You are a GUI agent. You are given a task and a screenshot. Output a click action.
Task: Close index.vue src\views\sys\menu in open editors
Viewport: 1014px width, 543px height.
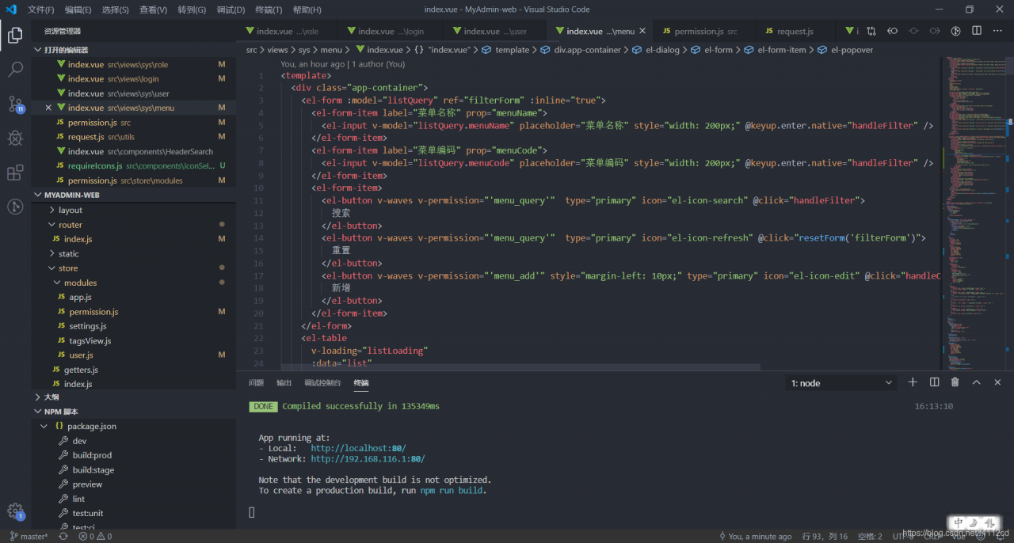click(48, 108)
